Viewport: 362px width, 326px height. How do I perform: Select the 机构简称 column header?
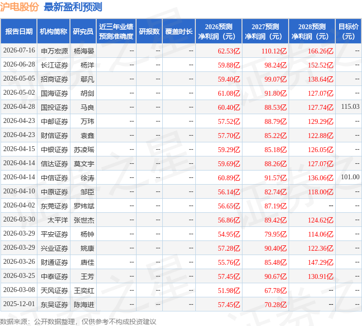coord(53,32)
